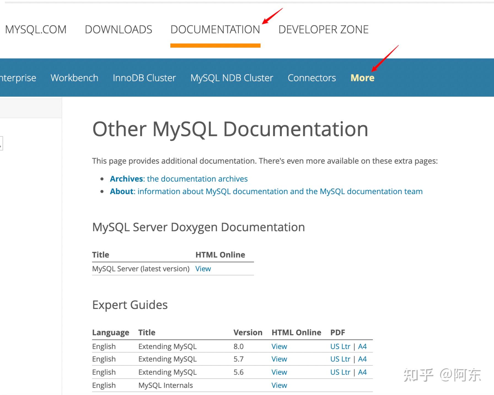Download Extending MySQL 5.6 US Ltr PDF
The width and height of the screenshot is (494, 395).
pos(340,372)
